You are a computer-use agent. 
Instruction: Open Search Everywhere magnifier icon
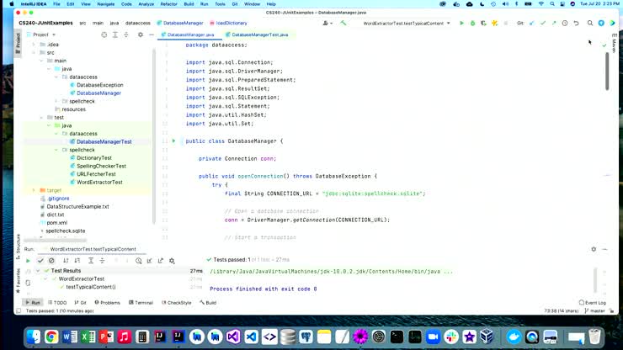(x=590, y=24)
